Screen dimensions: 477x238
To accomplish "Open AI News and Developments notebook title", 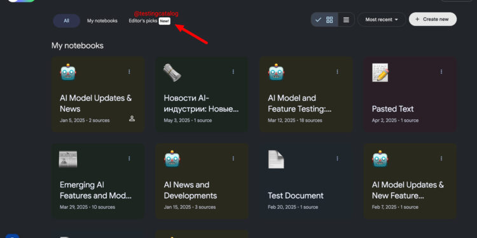I will pyautogui.click(x=190, y=190).
